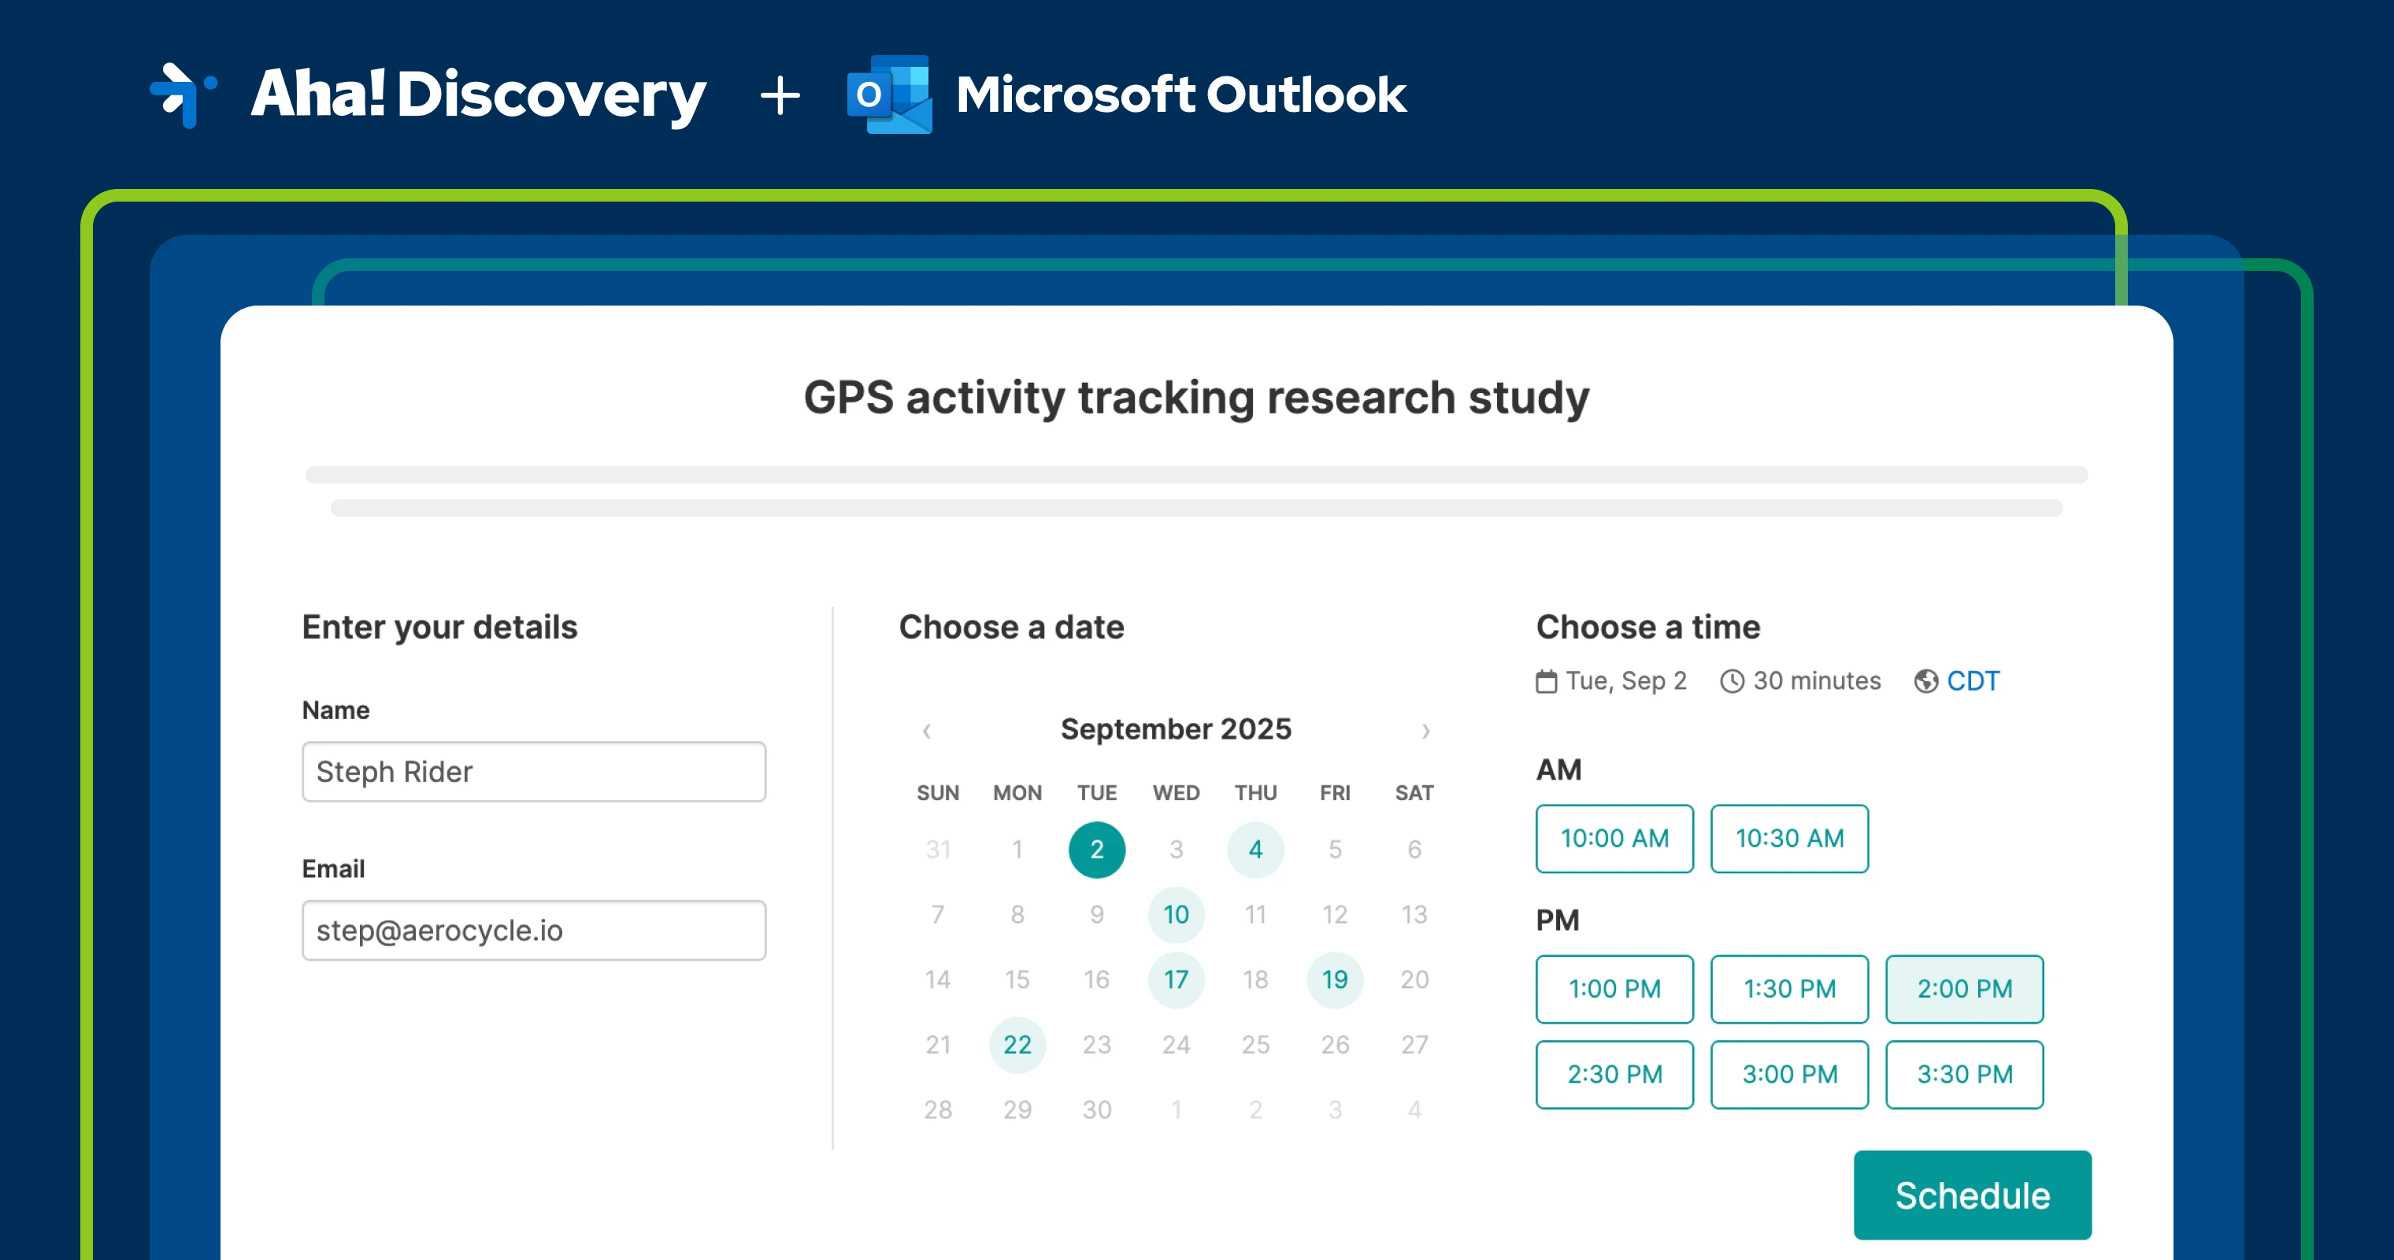Screen dimensions: 2394x1260
Task: Choose the 1:30 PM time slot
Action: click(x=1789, y=988)
